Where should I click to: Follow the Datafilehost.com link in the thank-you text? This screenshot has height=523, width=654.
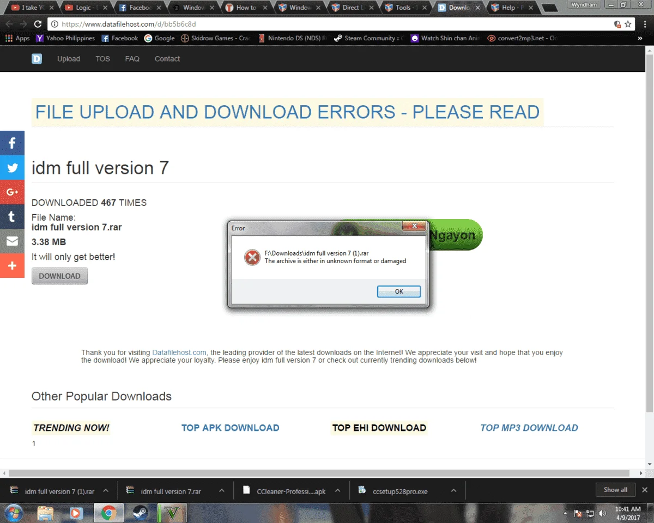tap(179, 352)
